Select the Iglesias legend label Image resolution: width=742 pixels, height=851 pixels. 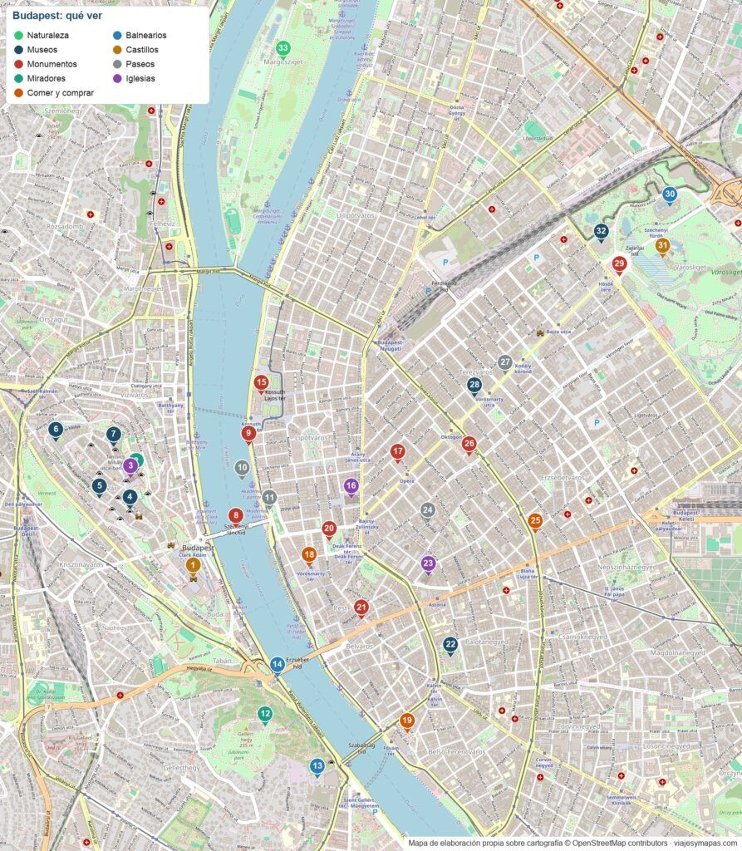coord(140,78)
